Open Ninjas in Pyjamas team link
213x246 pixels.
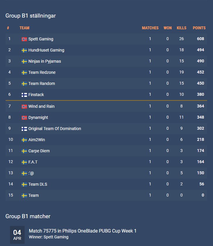(45, 61)
